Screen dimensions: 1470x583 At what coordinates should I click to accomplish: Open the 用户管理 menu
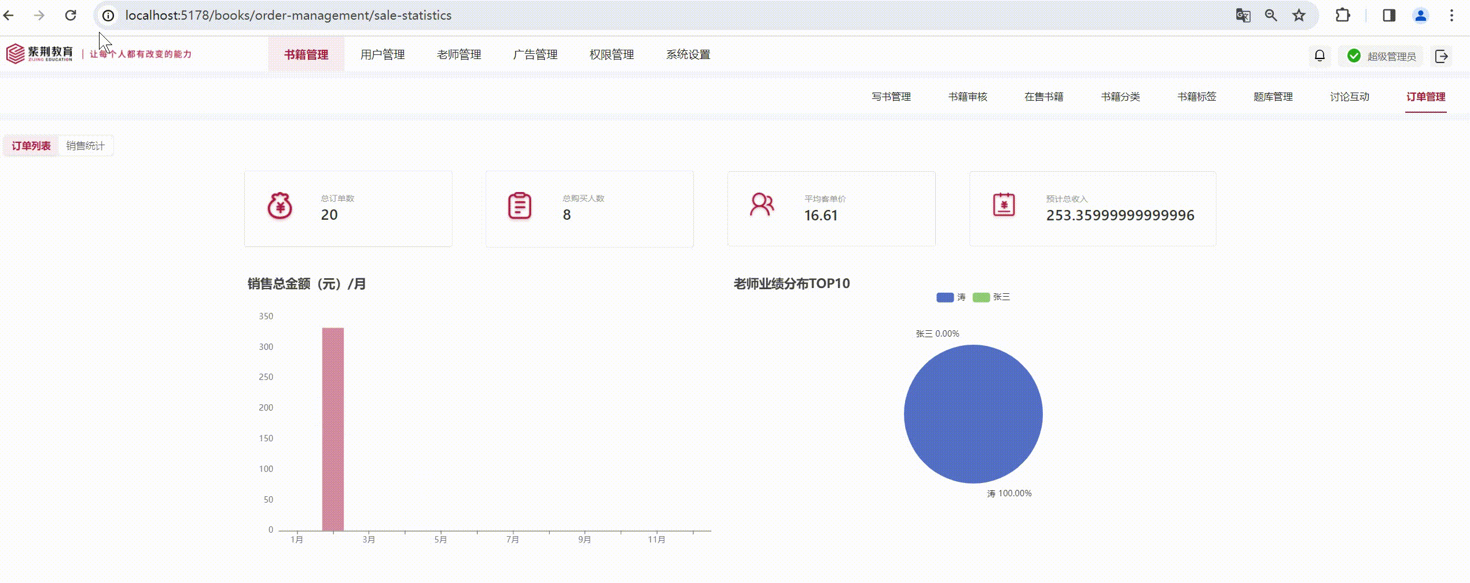[383, 55]
